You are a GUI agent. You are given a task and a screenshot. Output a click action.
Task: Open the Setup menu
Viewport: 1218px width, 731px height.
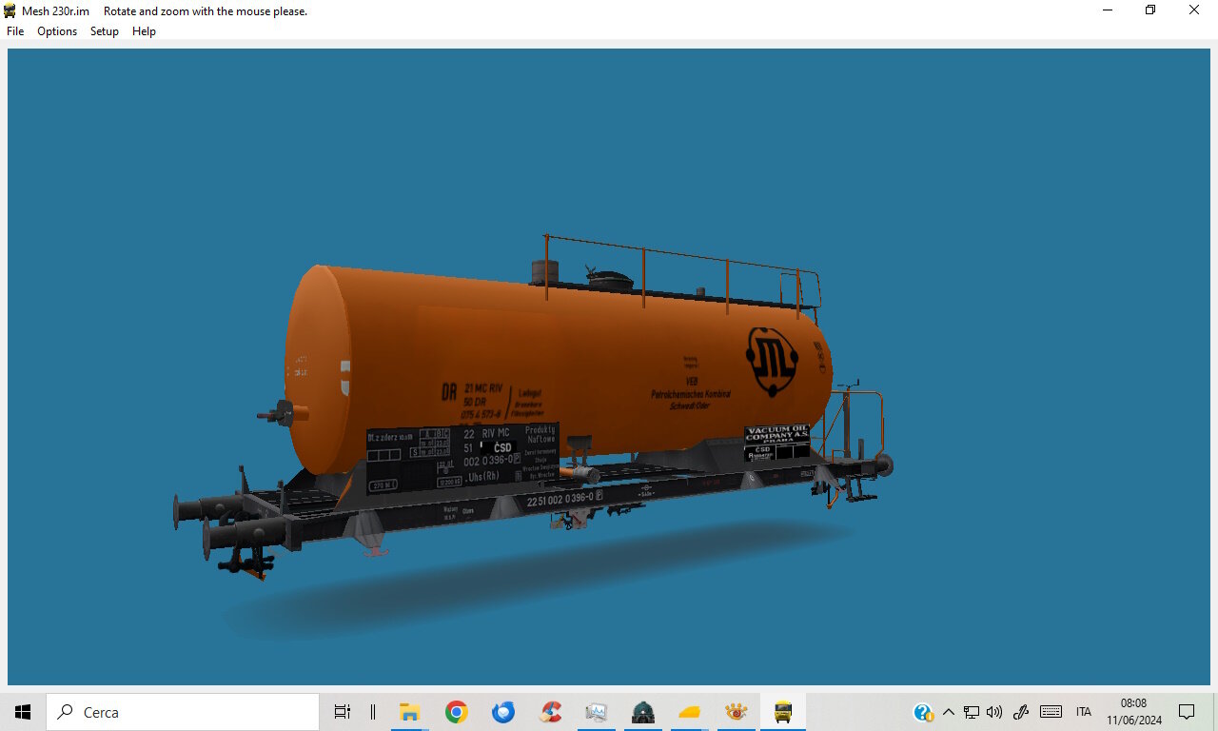(x=105, y=31)
